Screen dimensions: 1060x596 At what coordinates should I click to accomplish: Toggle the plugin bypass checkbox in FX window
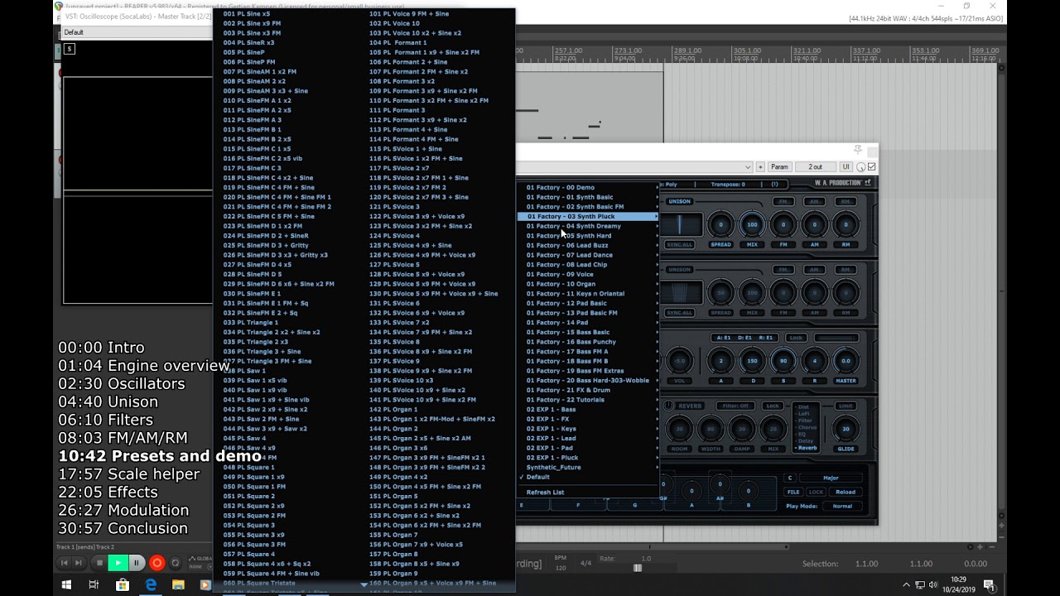(x=871, y=167)
